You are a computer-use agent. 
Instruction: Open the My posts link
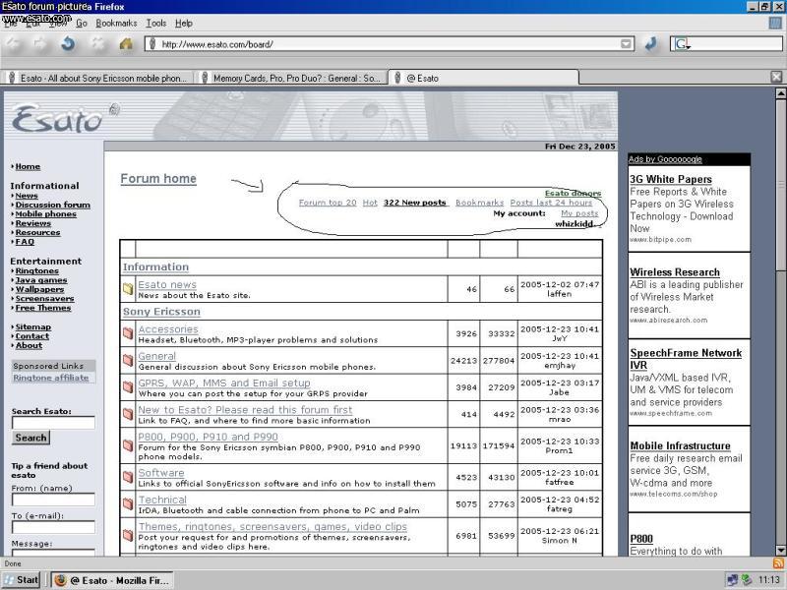pyautogui.click(x=579, y=213)
